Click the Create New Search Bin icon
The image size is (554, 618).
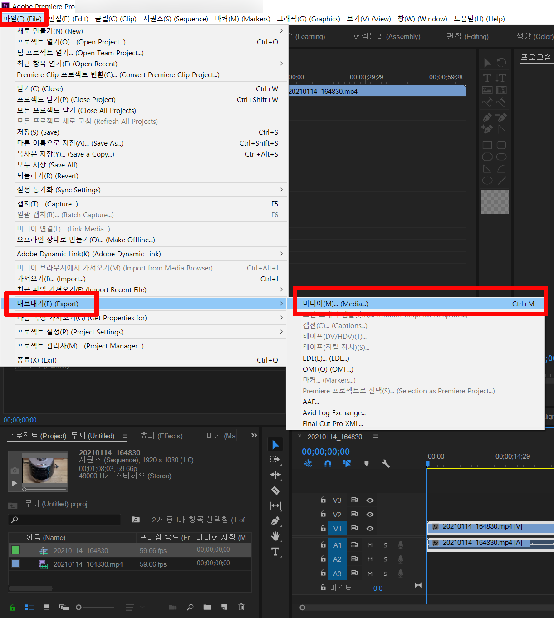[x=135, y=519]
